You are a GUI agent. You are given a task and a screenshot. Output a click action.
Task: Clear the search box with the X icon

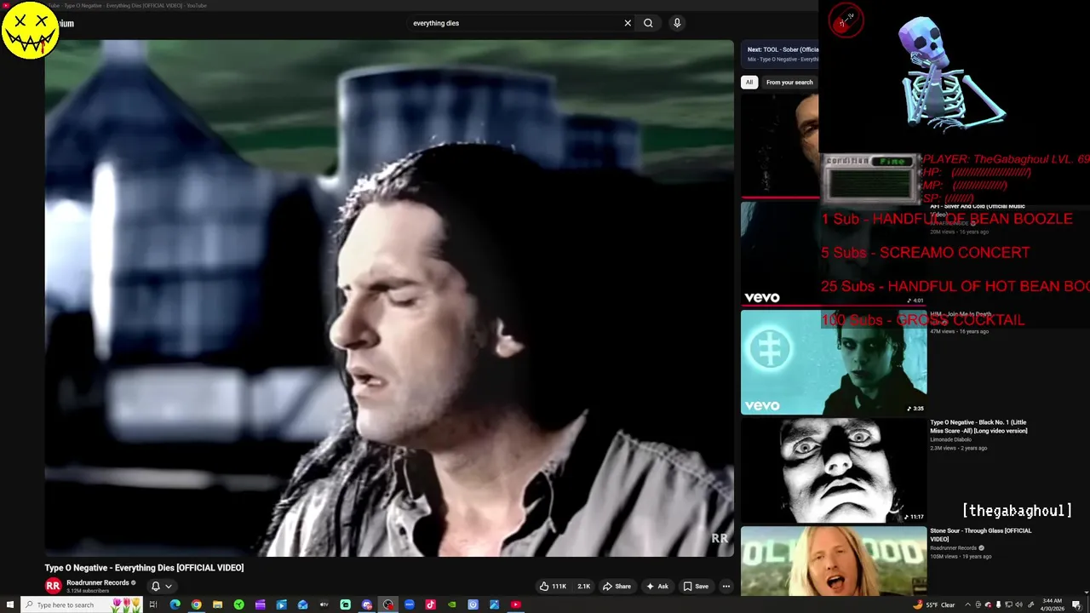pyautogui.click(x=628, y=23)
